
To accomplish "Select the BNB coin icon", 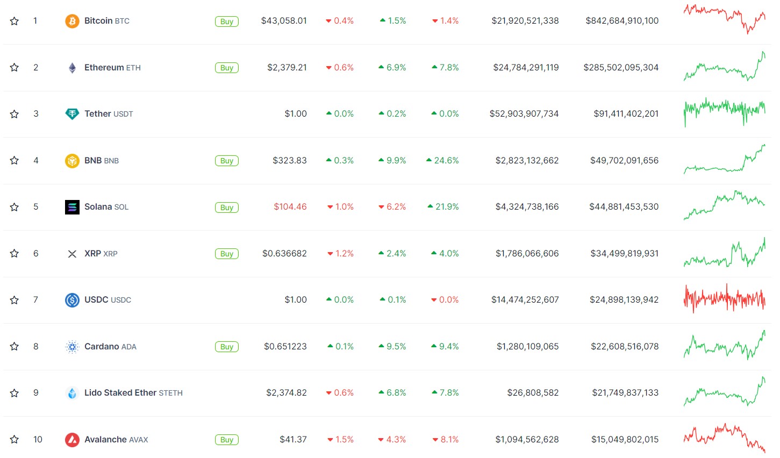I will [x=73, y=160].
